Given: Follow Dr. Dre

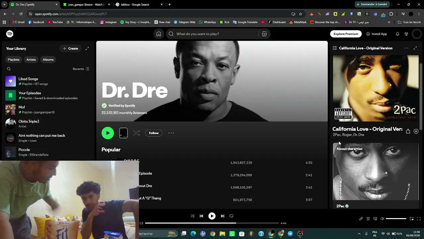Looking at the screenshot, I should coord(154,133).
